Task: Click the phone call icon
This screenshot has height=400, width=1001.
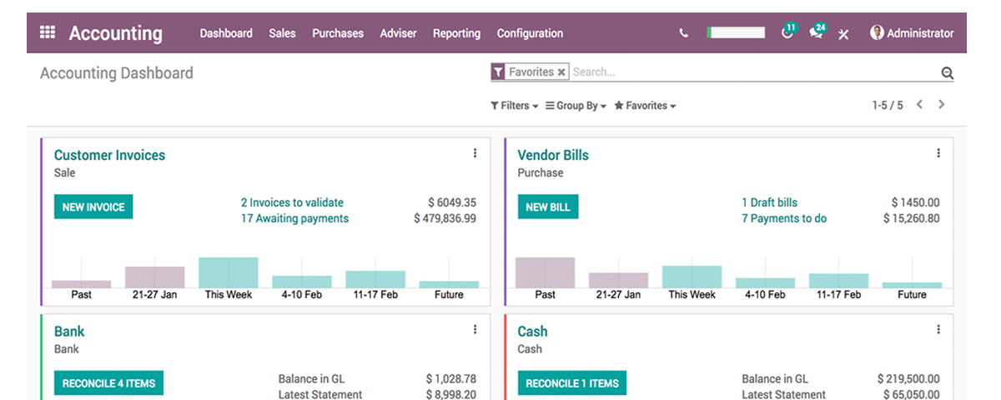Action: pos(684,33)
